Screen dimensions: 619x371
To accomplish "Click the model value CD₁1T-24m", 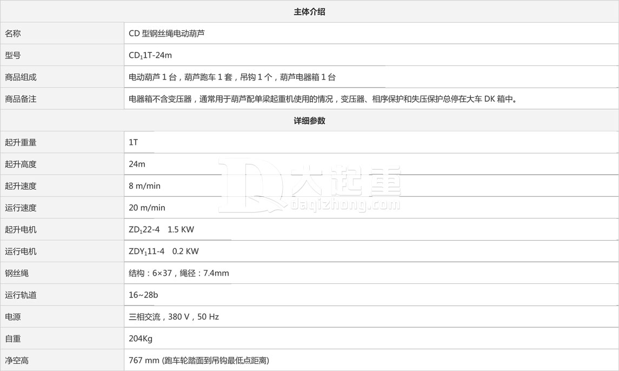I will tap(150, 55).
